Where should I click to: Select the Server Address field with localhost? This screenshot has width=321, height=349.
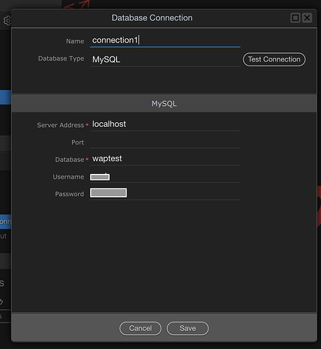(x=165, y=124)
